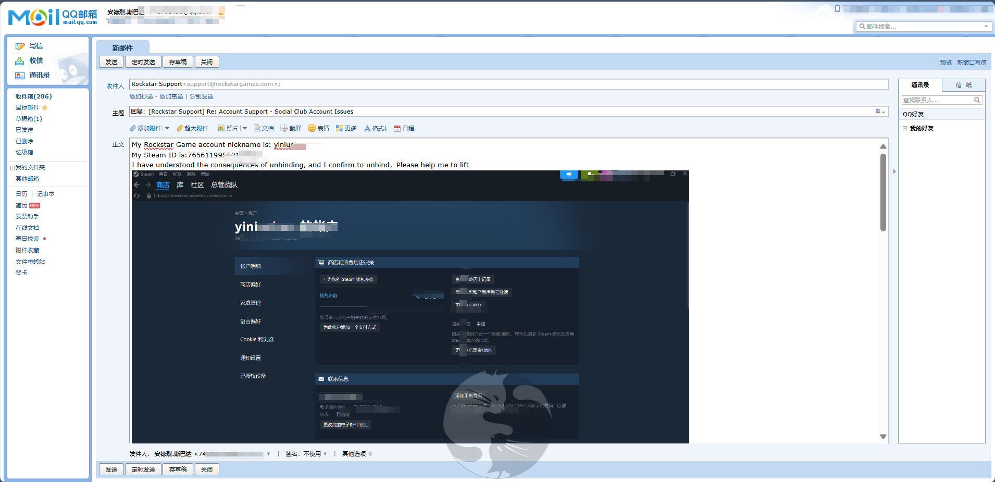Open the 表情 smiley emoji picker
The height and width of the screenshot is (482, 995).
tap(312, 128)
